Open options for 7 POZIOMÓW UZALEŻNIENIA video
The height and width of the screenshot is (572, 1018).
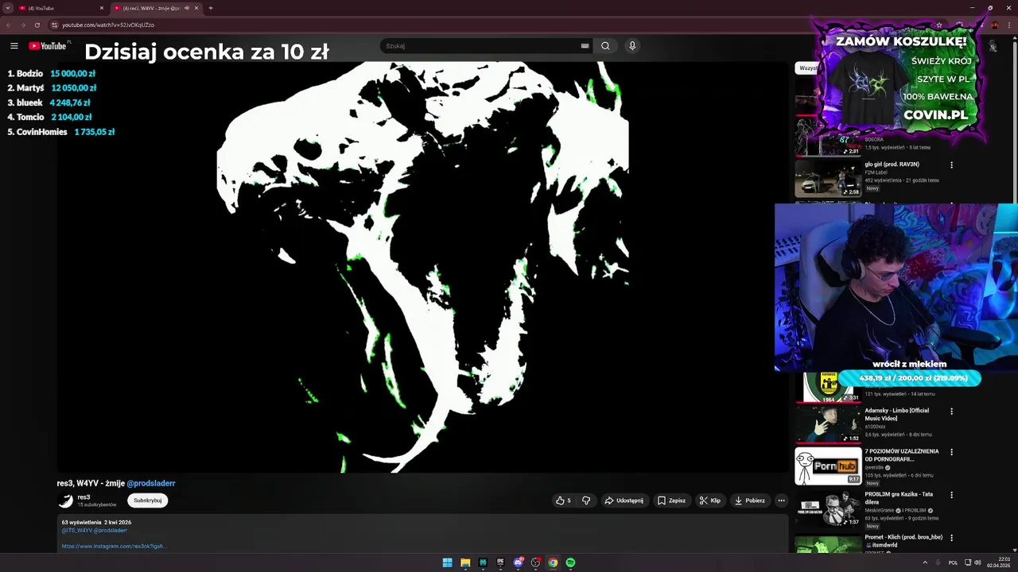tap(951, 452)
